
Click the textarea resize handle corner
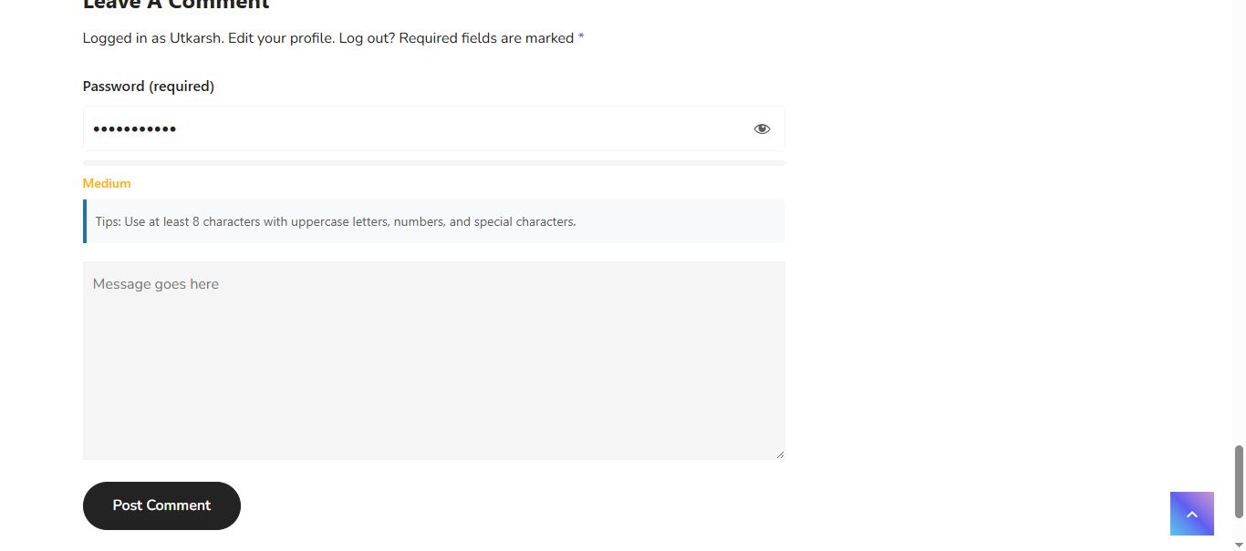click(780, 454)
